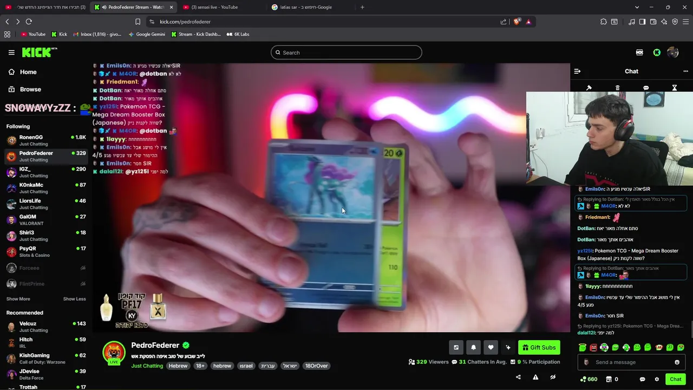
Task: Click Show More under Following
Action: point(18,299)
